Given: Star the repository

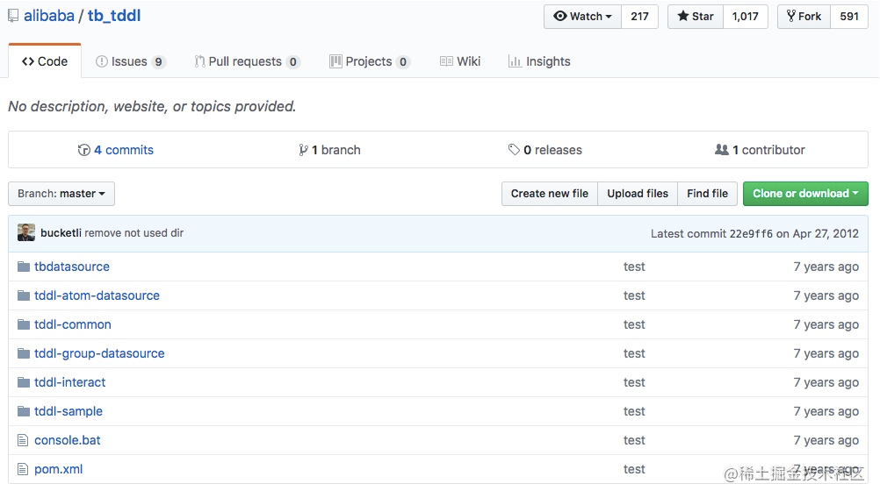Looking at the screenshot, I should click(696, 17).
